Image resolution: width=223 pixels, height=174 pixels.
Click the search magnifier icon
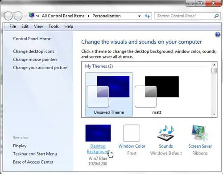click(216, 16)
